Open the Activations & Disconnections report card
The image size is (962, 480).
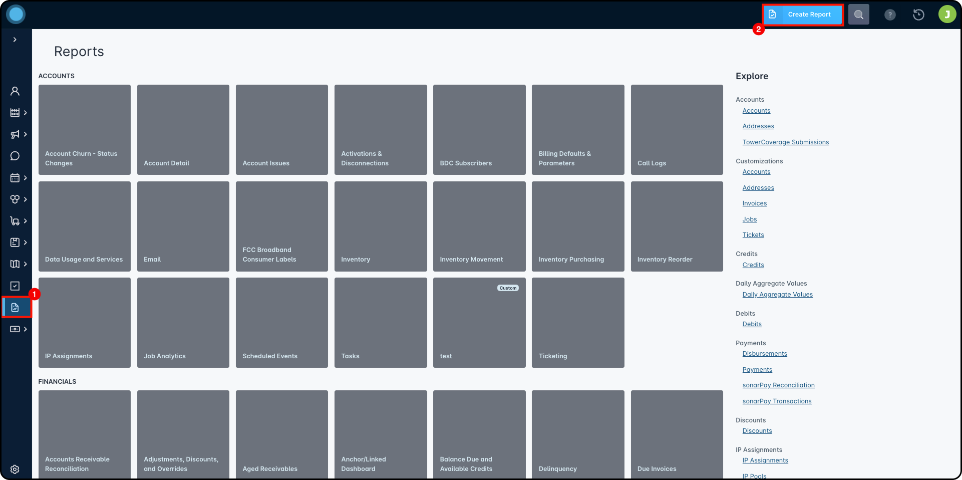coord(381,130)
